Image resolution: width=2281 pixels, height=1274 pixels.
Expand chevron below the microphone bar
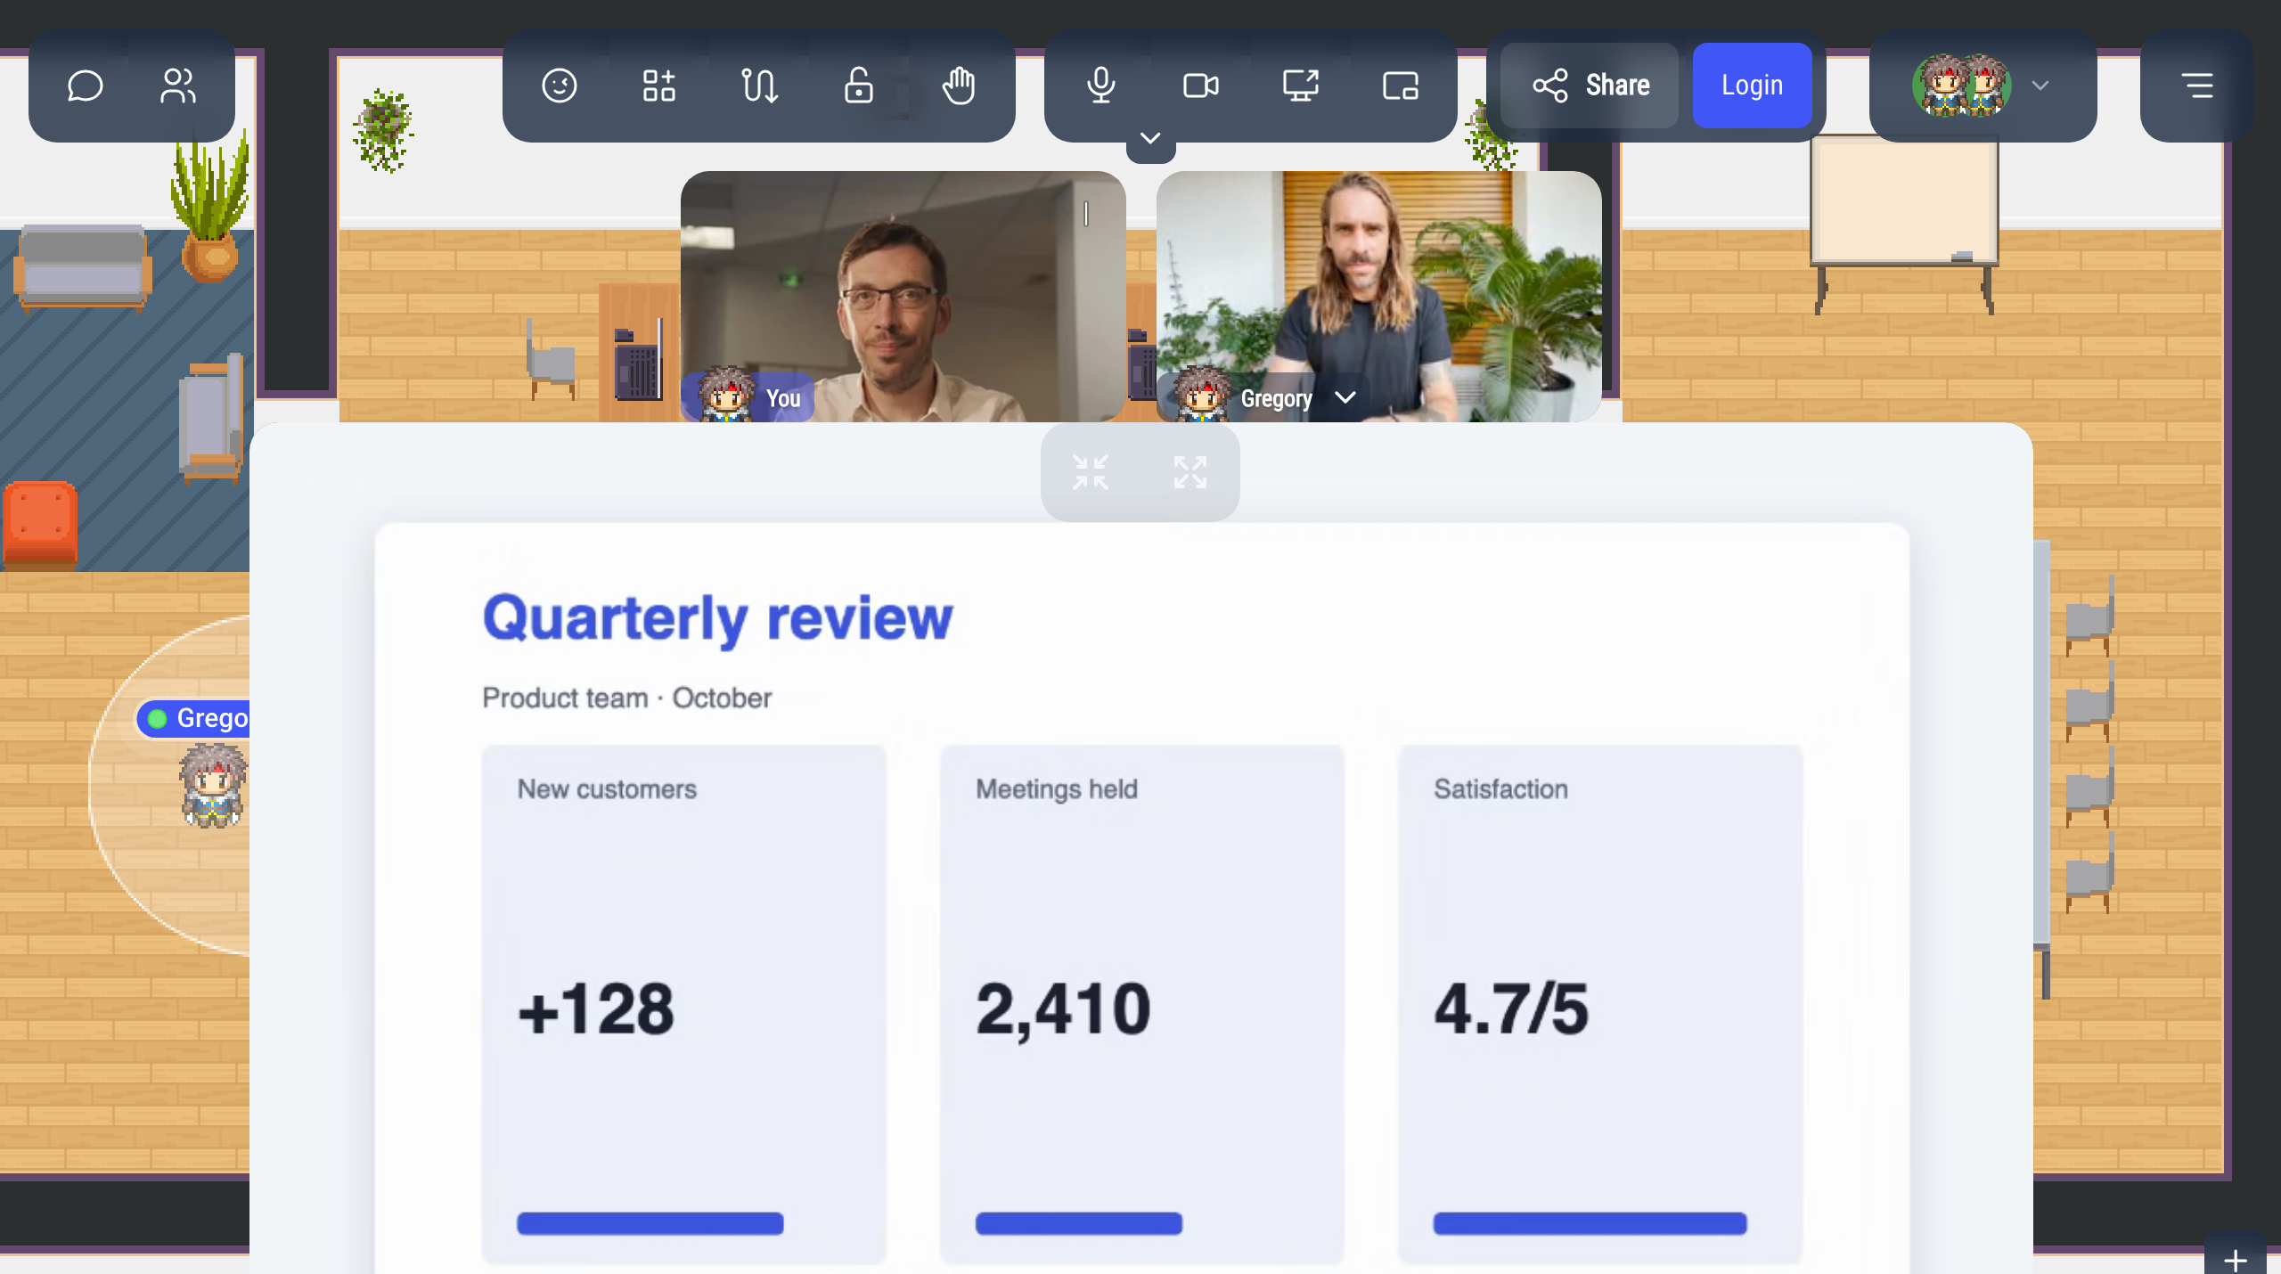[1150, 139]
